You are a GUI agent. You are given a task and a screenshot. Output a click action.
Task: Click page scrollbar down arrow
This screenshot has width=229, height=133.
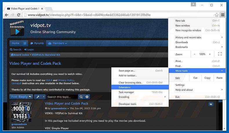224,129
